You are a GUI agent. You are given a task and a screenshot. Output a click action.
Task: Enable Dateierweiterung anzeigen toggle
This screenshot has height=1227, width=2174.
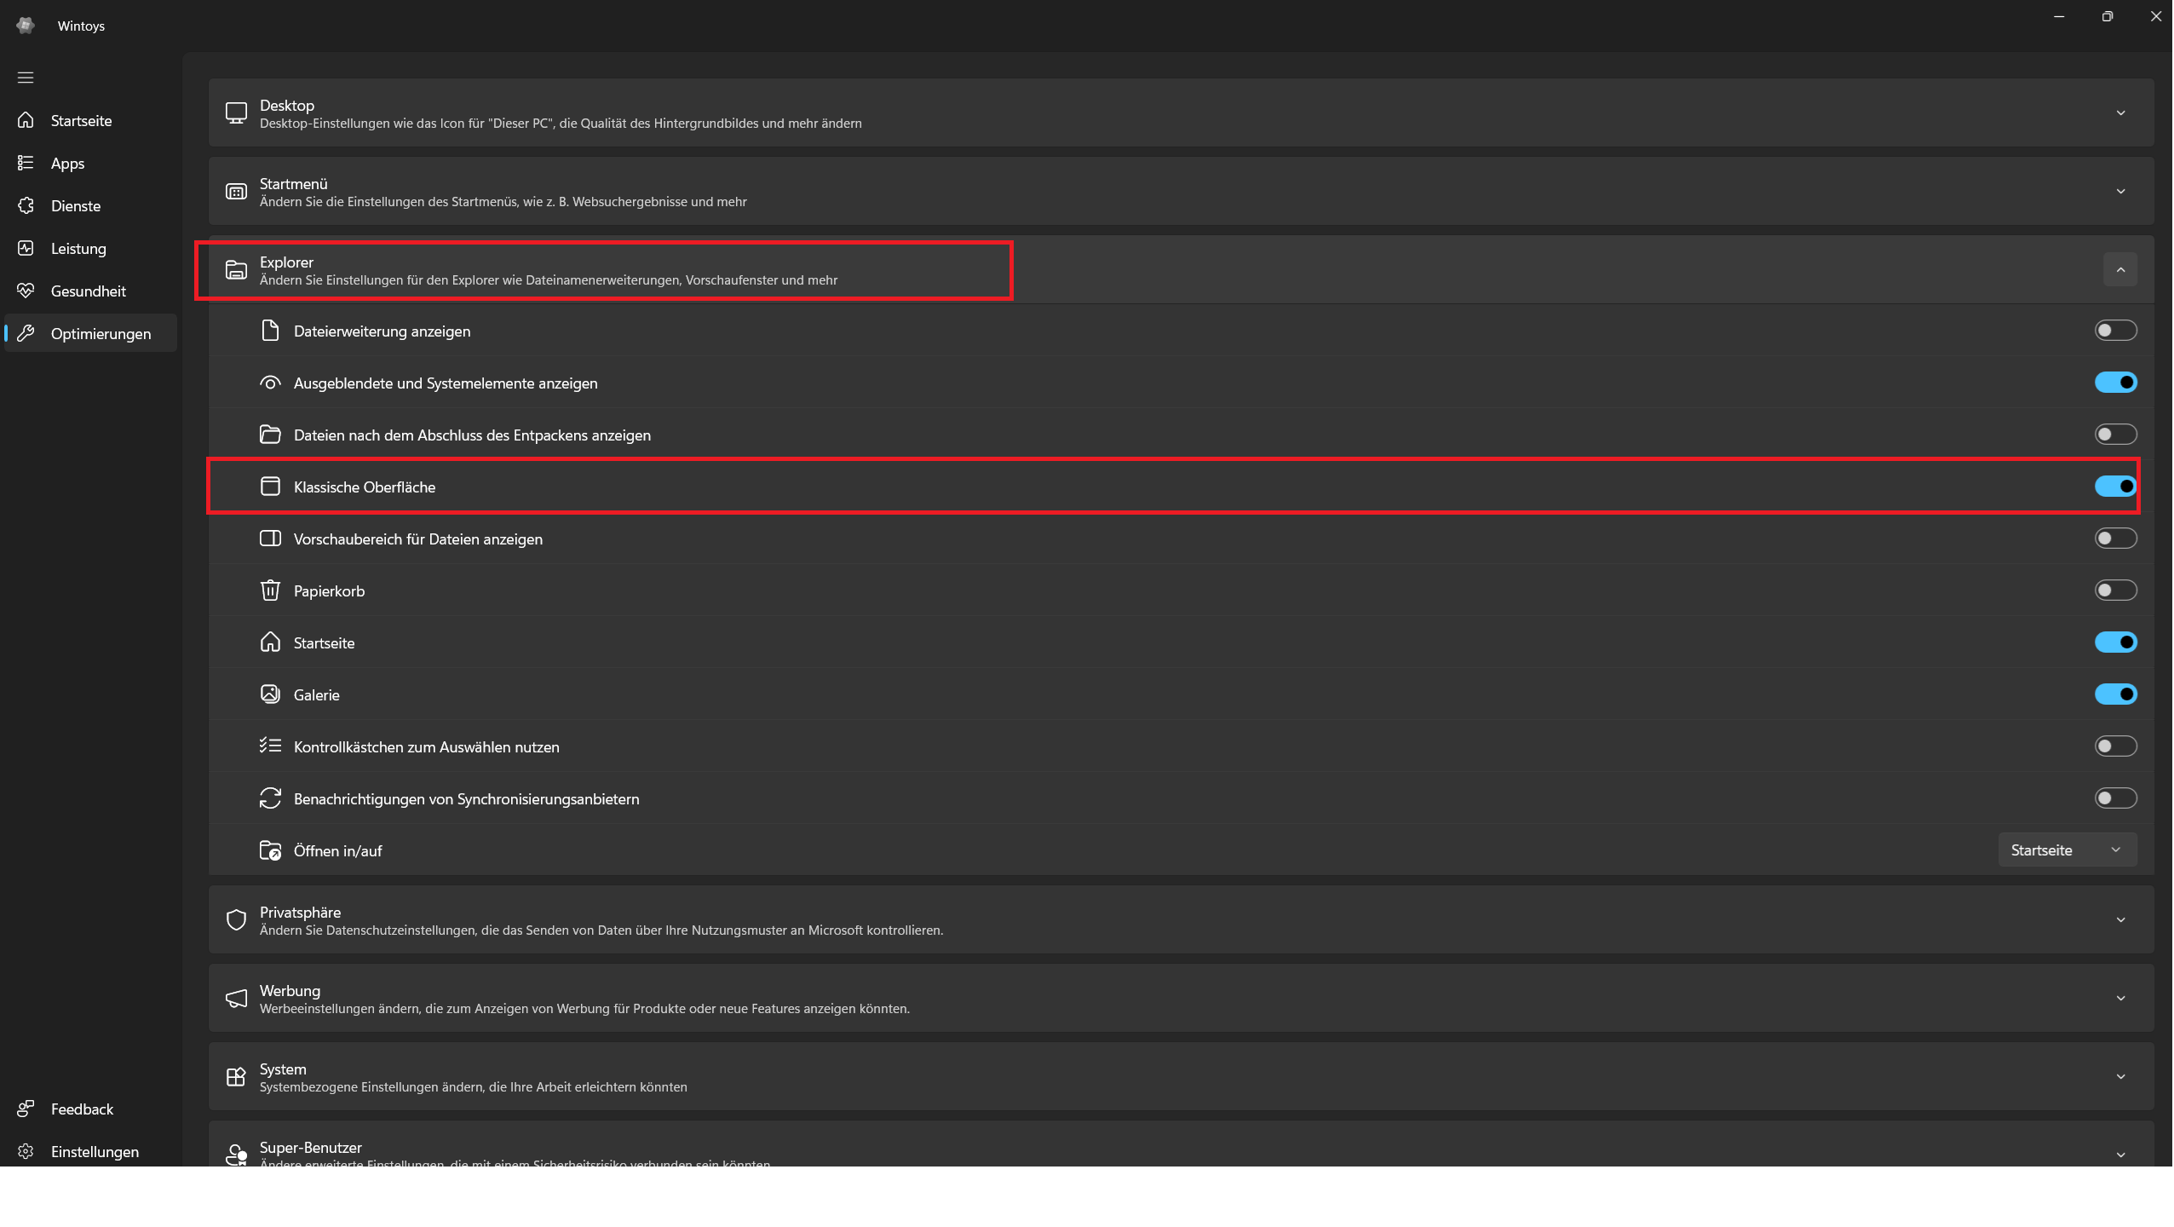pos(2115,331)
